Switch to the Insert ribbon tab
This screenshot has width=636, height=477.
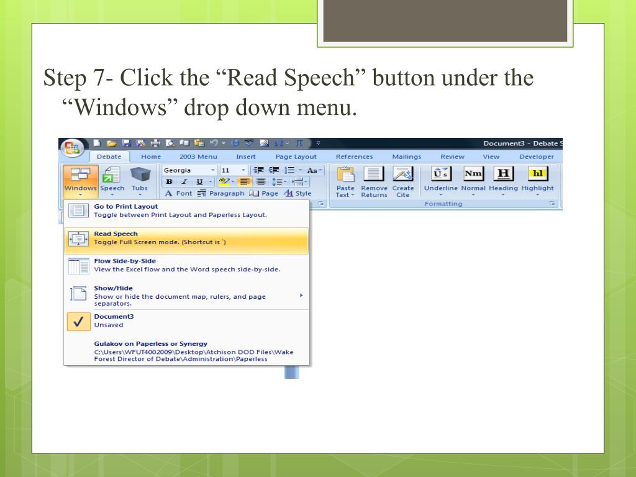(x=246, y=157)
